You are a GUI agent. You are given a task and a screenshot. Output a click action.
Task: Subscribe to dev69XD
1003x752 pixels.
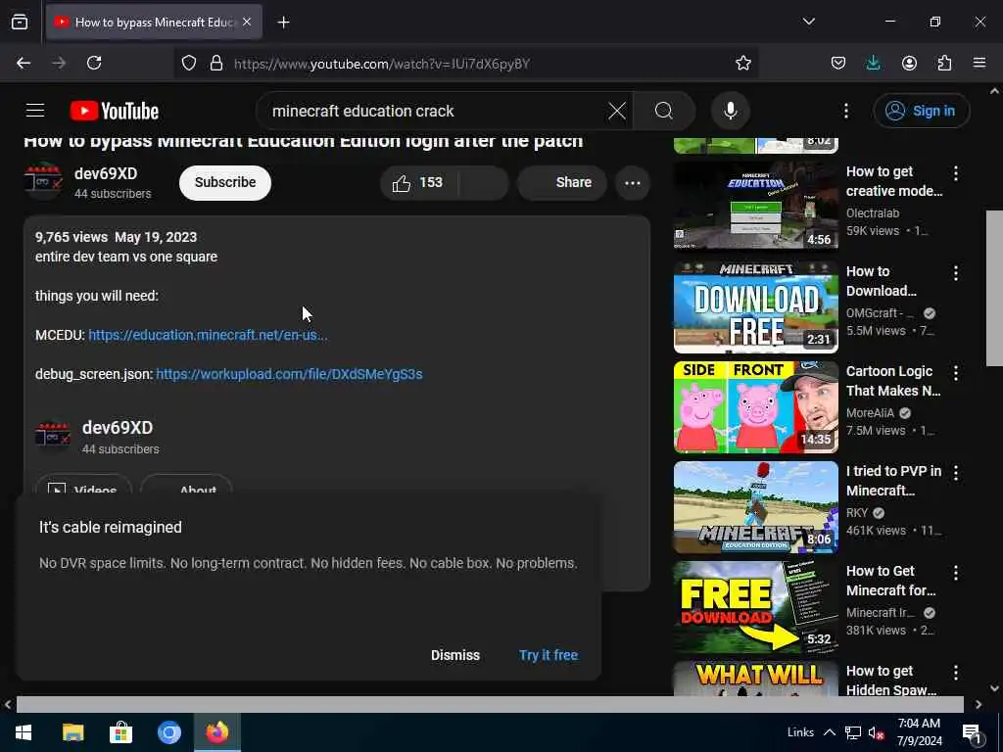pos(225,182)
